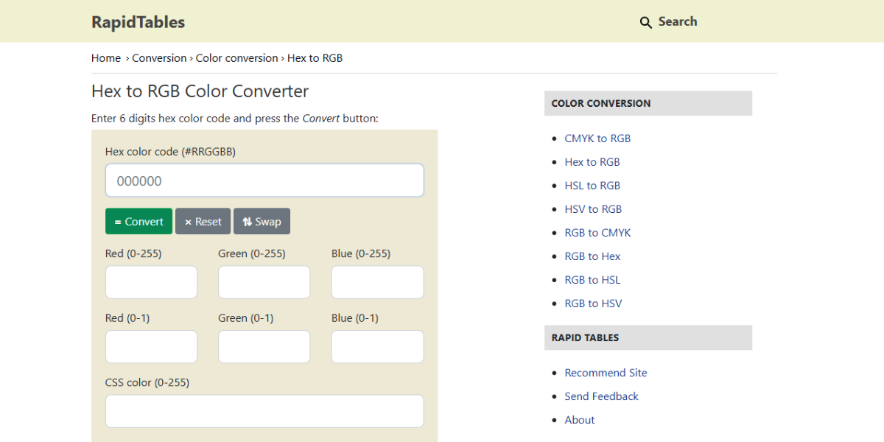Open the RGB to Hex converter
Screen dimensions: 884x442
point(592,256)
